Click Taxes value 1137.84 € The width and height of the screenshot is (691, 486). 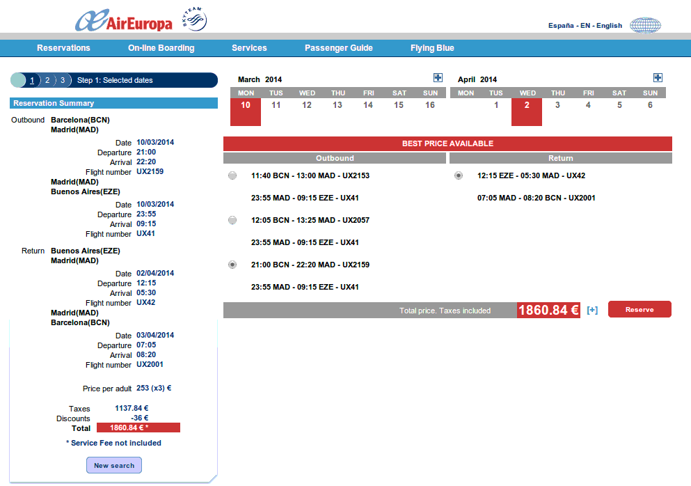[x=132, y=409]
